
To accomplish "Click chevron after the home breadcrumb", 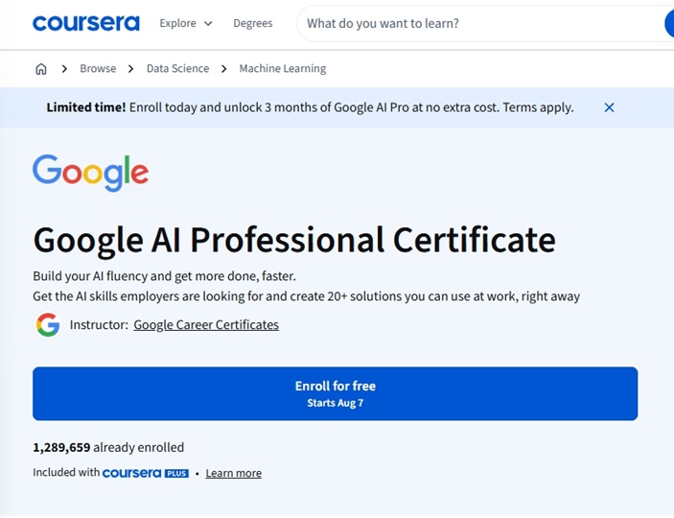I will 64,69.
